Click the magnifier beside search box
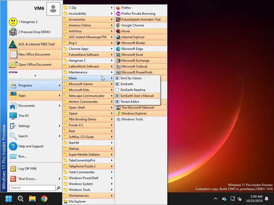Screen dimensions: 274x205 click(x=59, y=188)
